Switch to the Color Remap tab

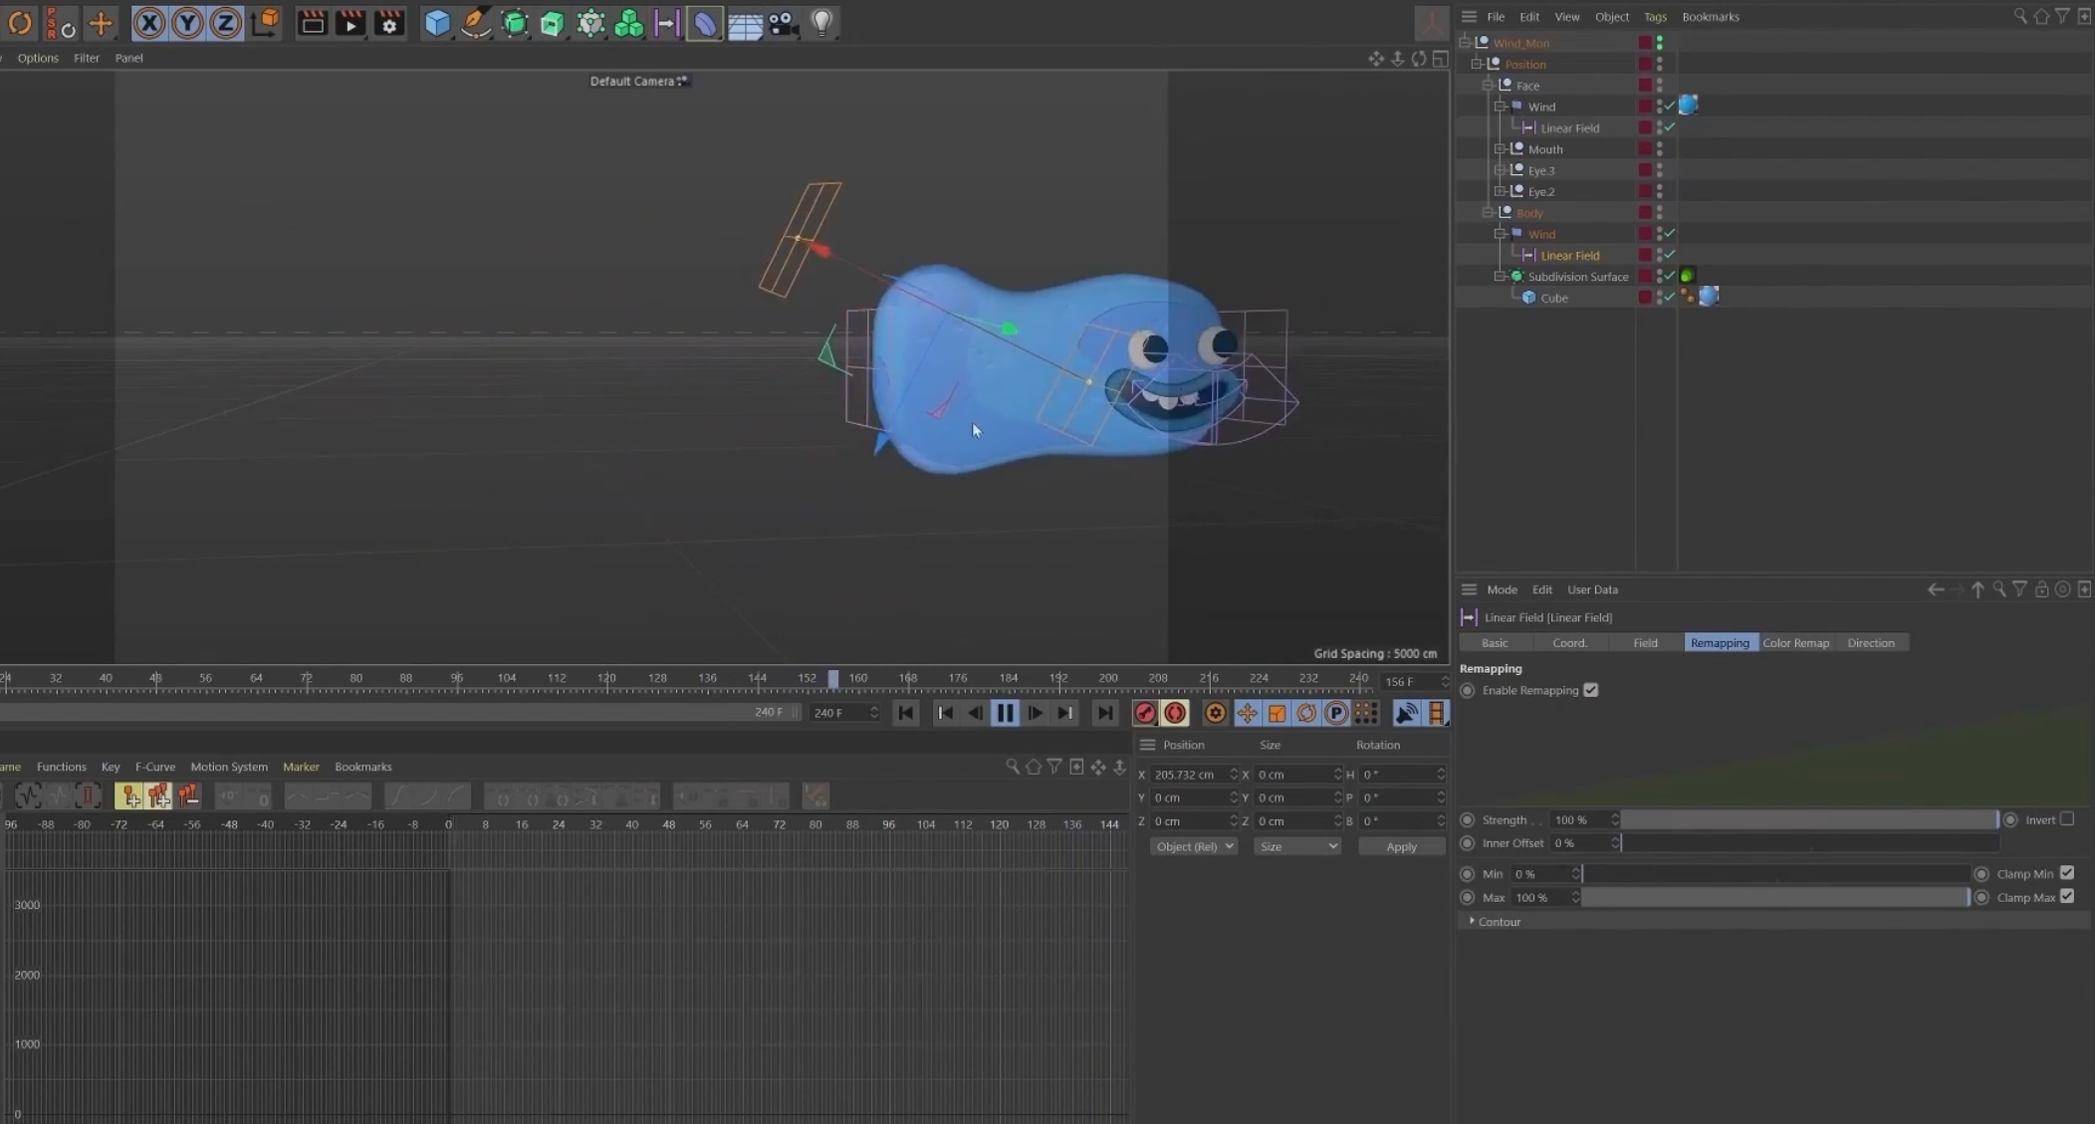(1795, 643)
